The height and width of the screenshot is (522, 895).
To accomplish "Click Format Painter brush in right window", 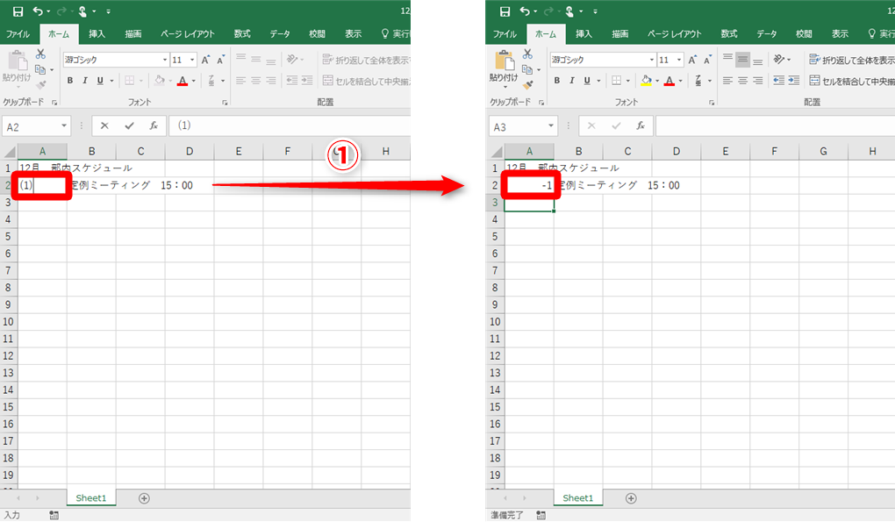I will [528, 84].
